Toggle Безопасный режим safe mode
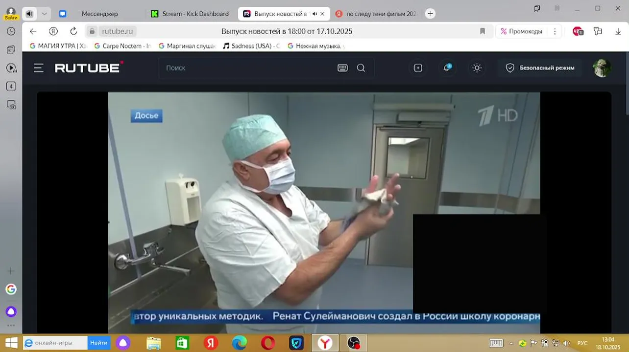The width and height of the screenshot is (629, 352). [540, 68]
